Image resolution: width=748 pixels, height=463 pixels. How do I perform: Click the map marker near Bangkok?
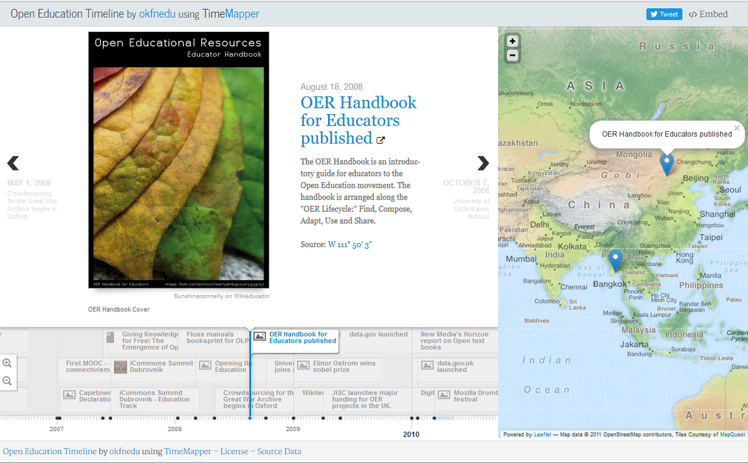pyautogui.click(x=615, y=261)
